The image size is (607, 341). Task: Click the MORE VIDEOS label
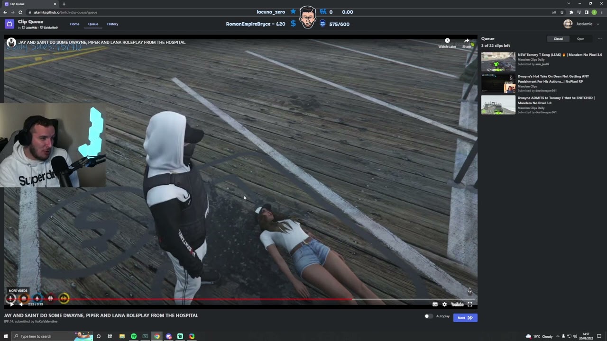[x=18, y=291]
